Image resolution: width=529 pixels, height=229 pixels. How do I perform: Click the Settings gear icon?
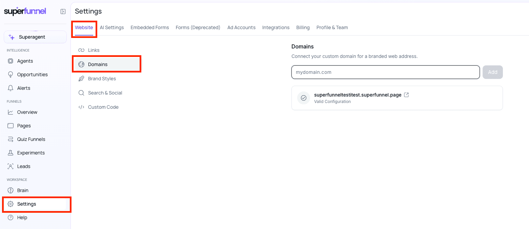pos(11,204)
